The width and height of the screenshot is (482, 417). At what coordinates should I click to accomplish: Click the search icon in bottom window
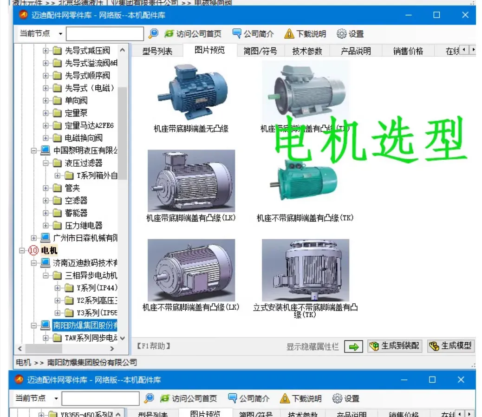pos(149,398)
